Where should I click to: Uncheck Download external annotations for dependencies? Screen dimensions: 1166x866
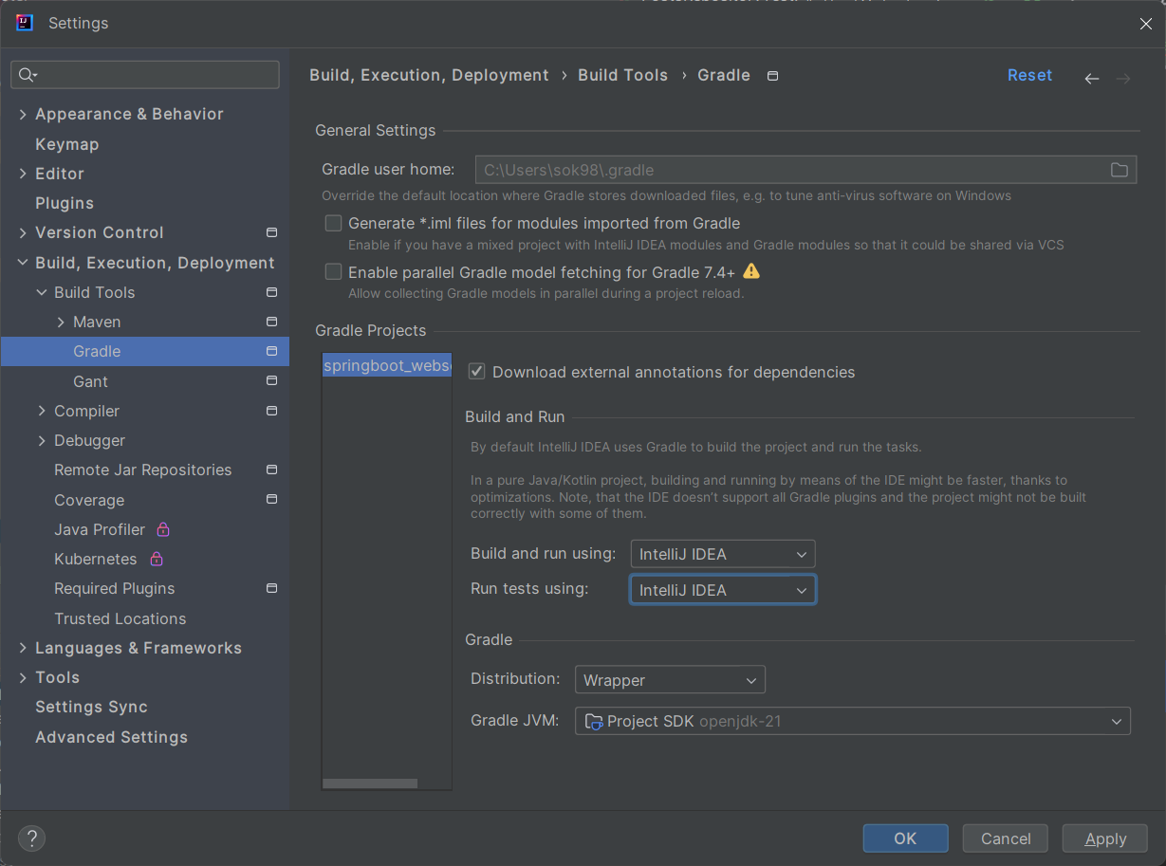pyautogui.click(x=477, y=372)
